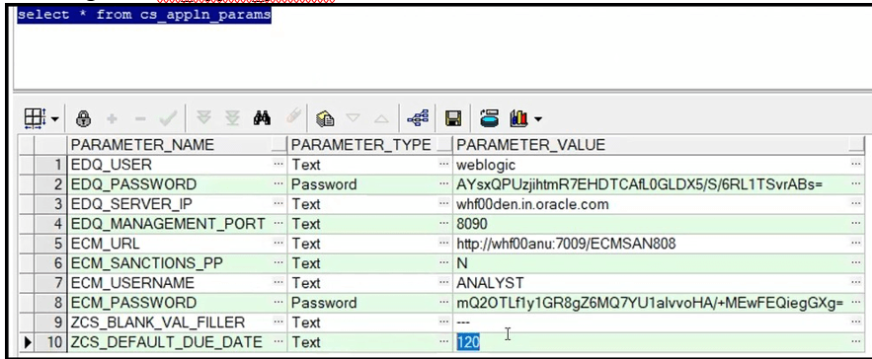Click in the SQL editor with the select statement
872x359 pixels.
(x=442, y=47)
